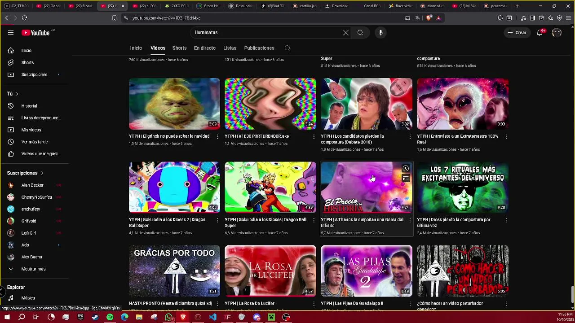Image resolution: width=575 pixels, height=323 pixels.
Task: Click the Brave Shields lion icon
Action: (x=429, y=18)
